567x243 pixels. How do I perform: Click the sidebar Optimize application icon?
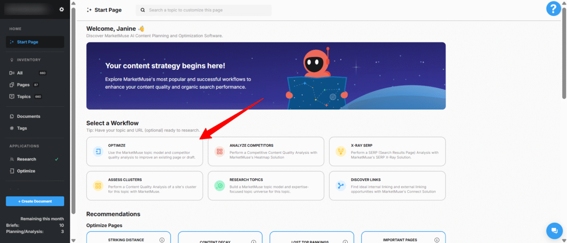point(12,171)
